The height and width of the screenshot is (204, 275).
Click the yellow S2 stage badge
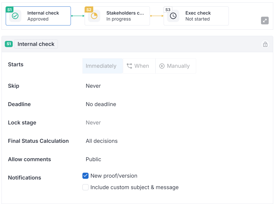(89, 10)
